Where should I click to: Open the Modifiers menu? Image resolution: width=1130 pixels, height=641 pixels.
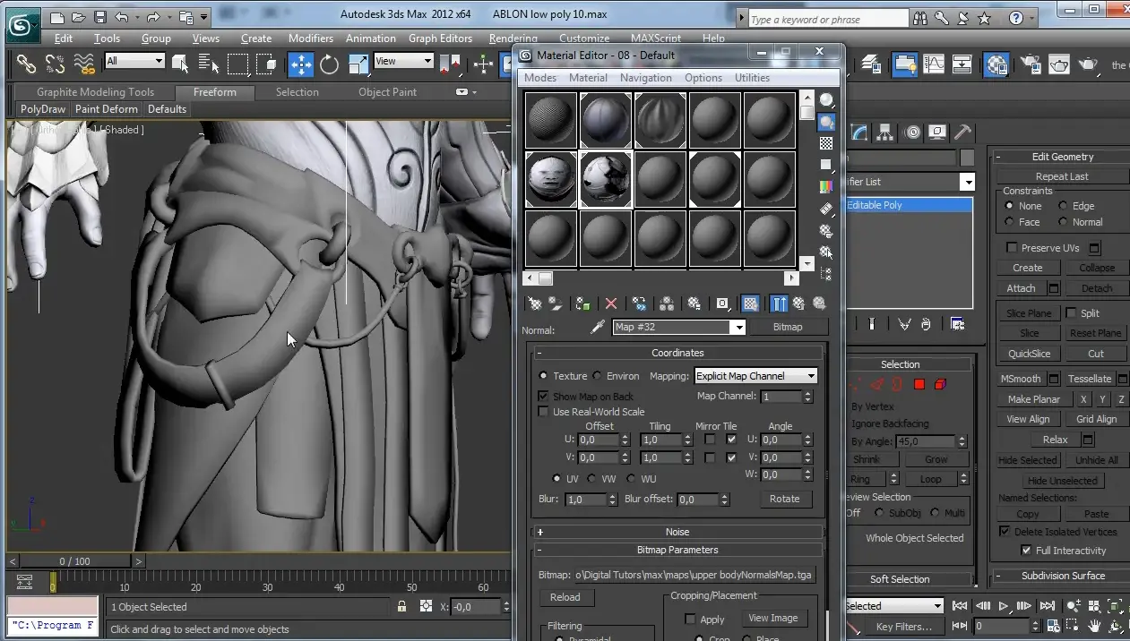310,38
